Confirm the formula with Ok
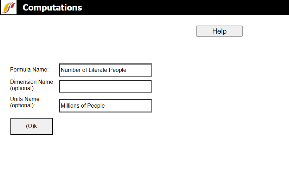Viewport: 289px width, 176px height. tap(31, 126)
